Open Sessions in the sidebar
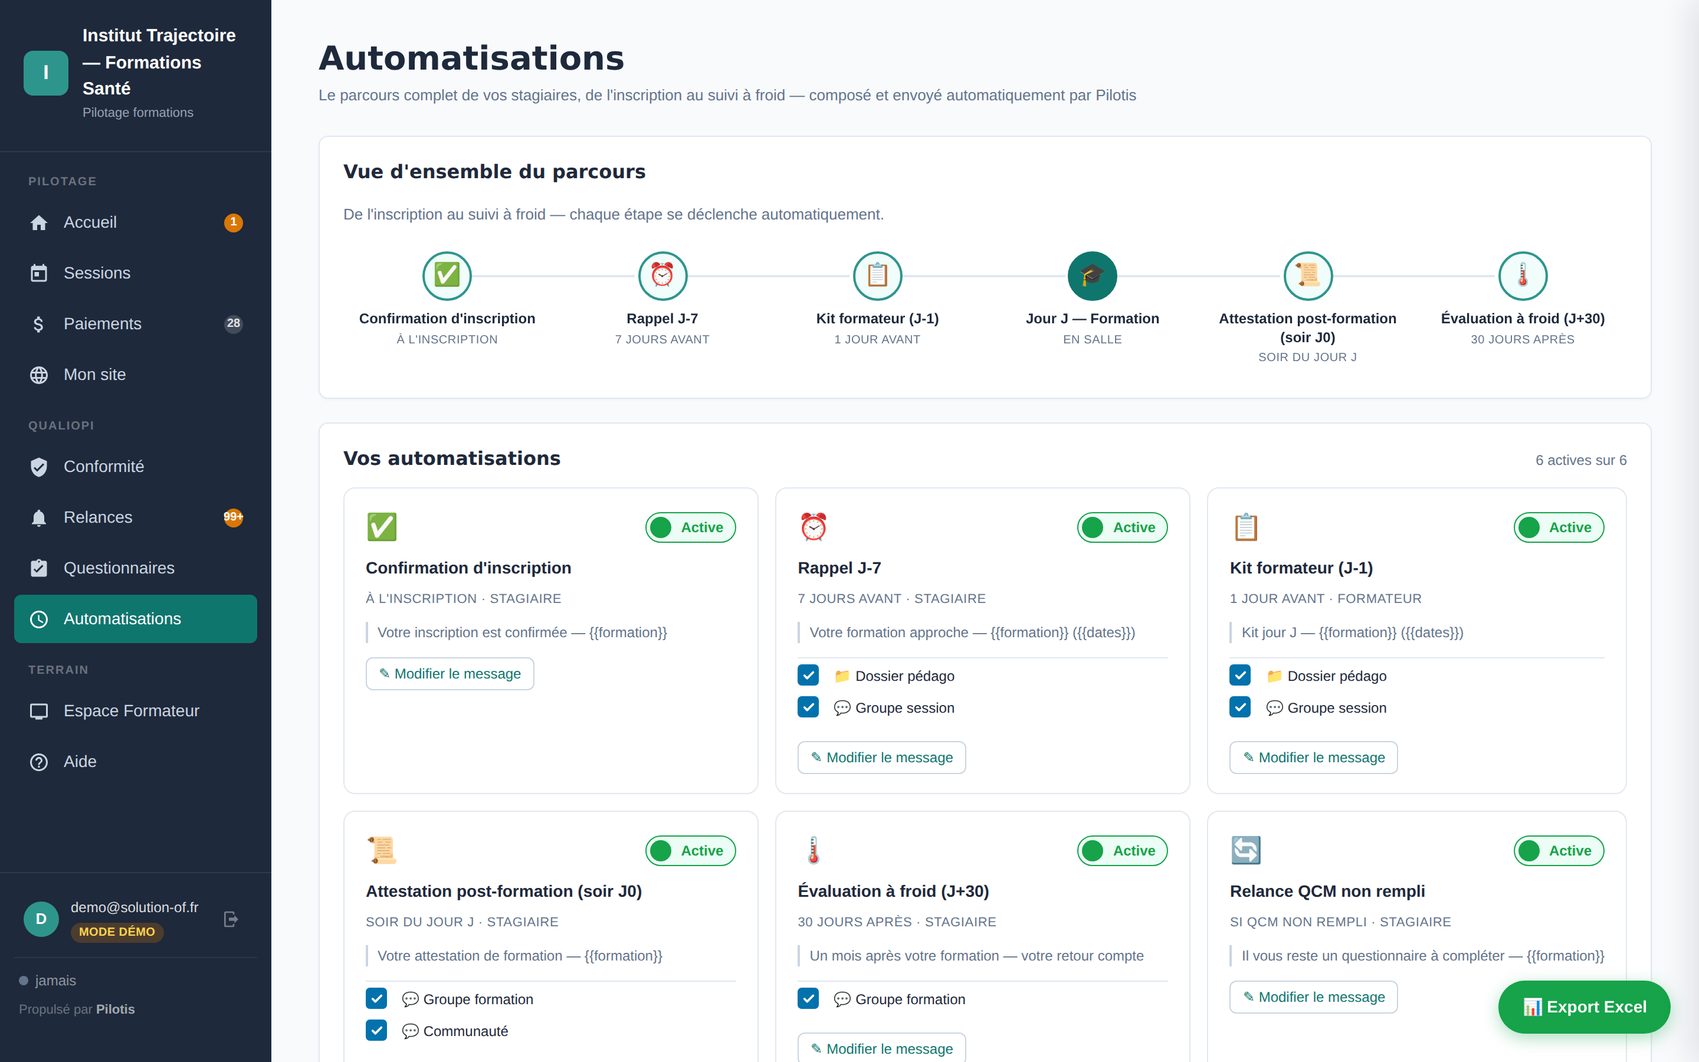1699x1062 pixels. pyautogui.click(x=136, y=273)
